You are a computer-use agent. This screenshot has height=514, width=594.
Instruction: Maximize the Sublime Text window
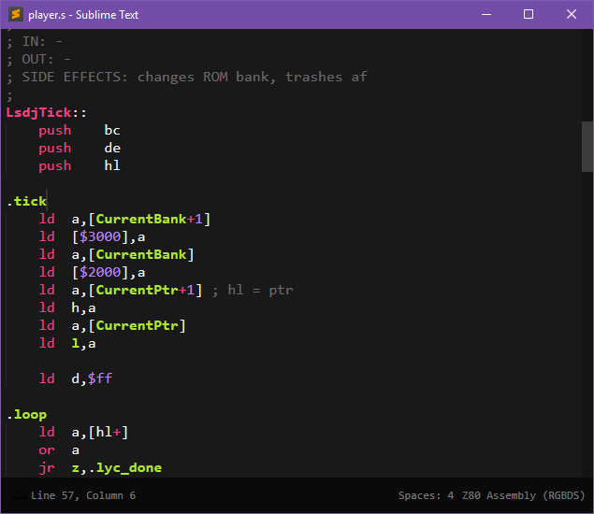529,14
